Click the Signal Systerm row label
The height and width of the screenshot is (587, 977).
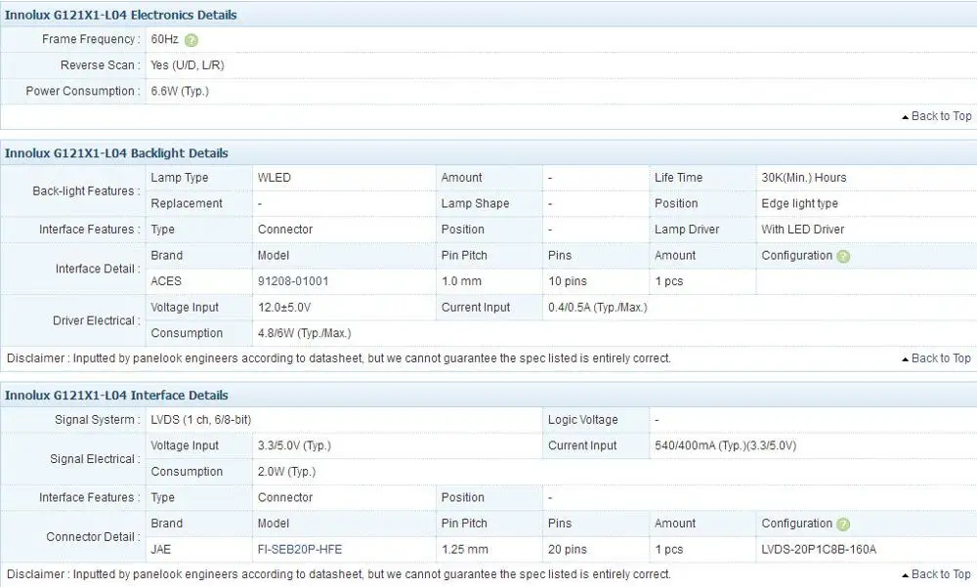tap(97, 420)
